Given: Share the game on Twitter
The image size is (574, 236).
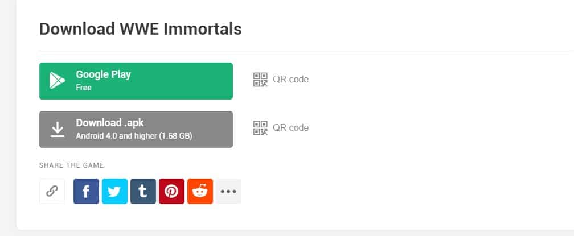Looking at the screenshot, I should point(114,191).
